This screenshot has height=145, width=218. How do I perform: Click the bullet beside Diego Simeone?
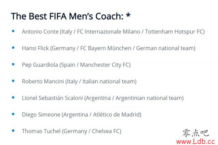click(13, 114)
